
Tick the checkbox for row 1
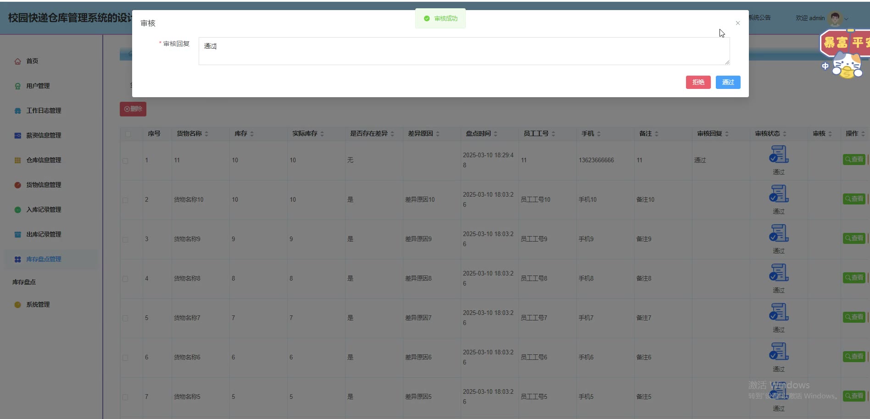tap(125, 161)
